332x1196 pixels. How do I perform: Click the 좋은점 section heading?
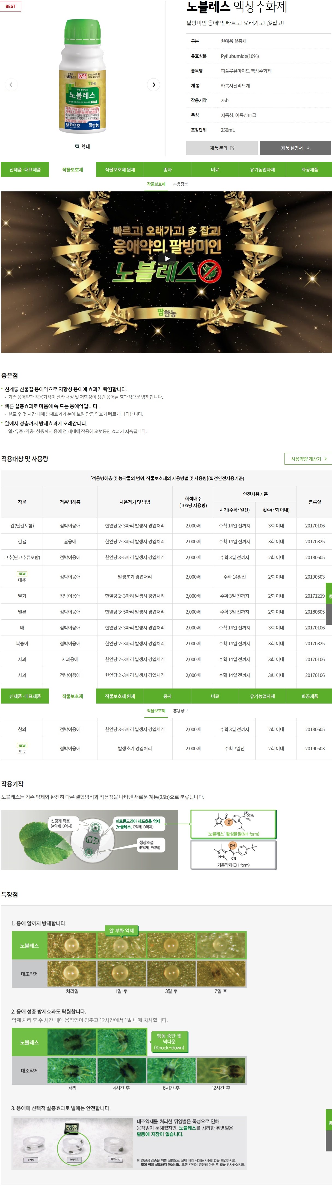[9, 376]
